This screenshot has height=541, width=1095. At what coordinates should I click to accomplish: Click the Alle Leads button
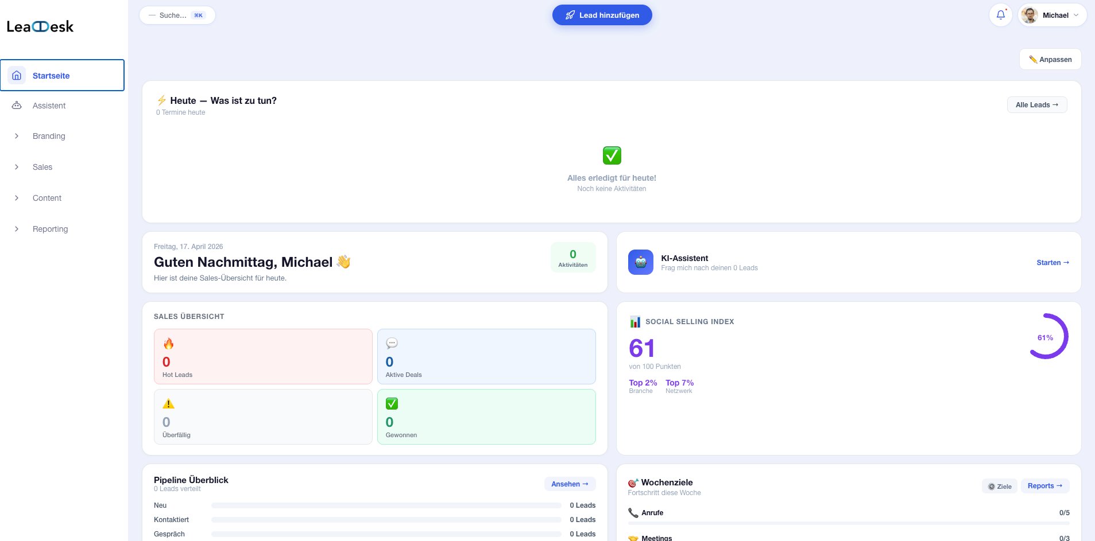coord(1036,104)
